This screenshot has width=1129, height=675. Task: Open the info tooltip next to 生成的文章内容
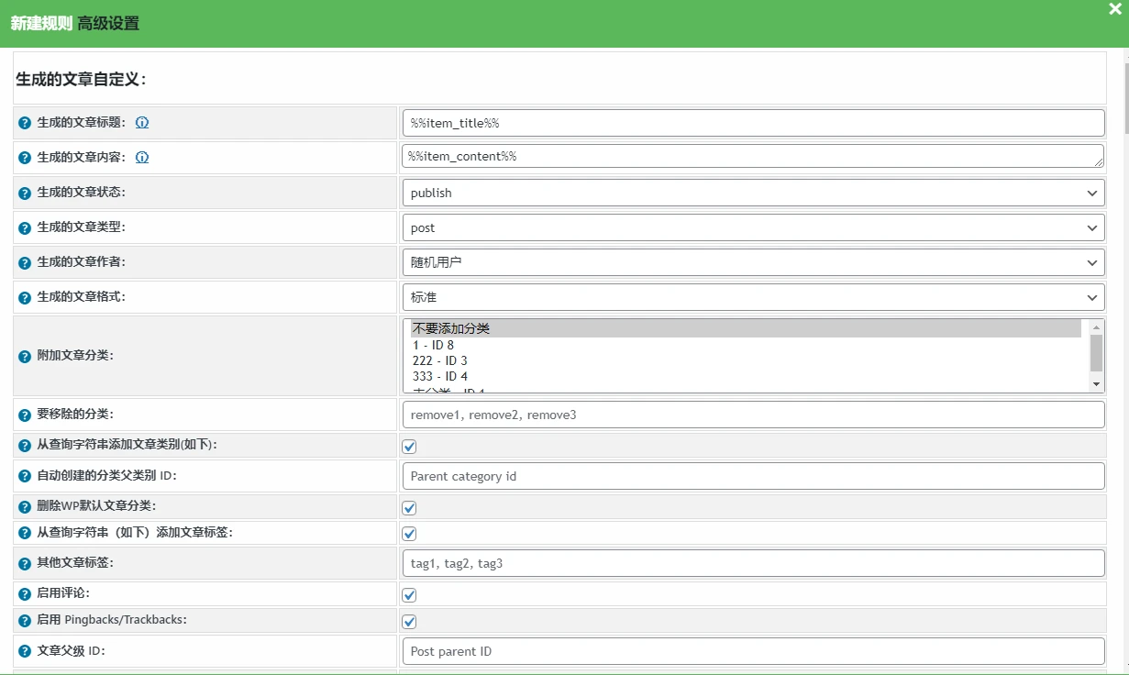click(x=142, y=157)
